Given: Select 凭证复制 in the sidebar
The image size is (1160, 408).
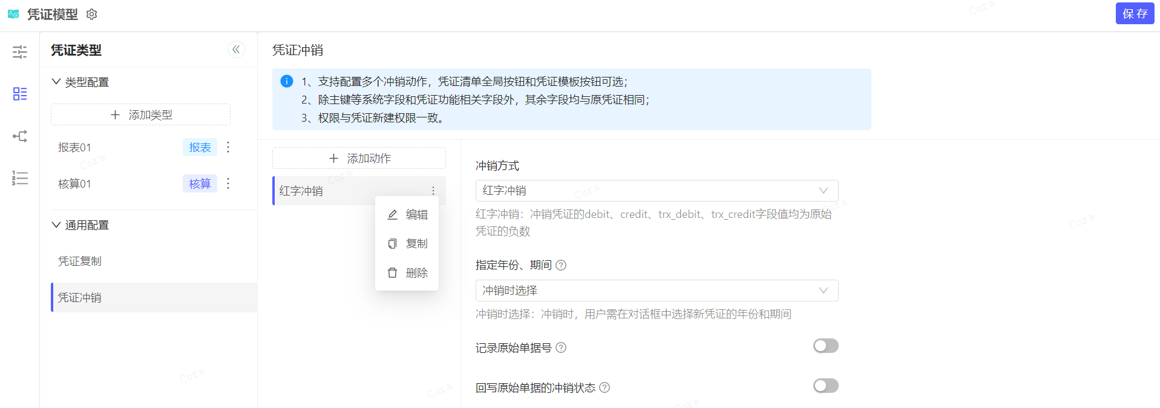Looking at the screenshot, I should point(80,262).
